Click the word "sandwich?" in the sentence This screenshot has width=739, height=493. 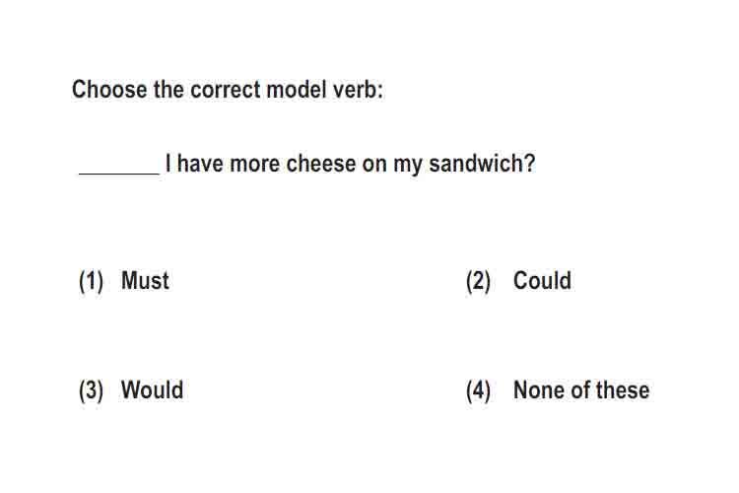[482, 164]
